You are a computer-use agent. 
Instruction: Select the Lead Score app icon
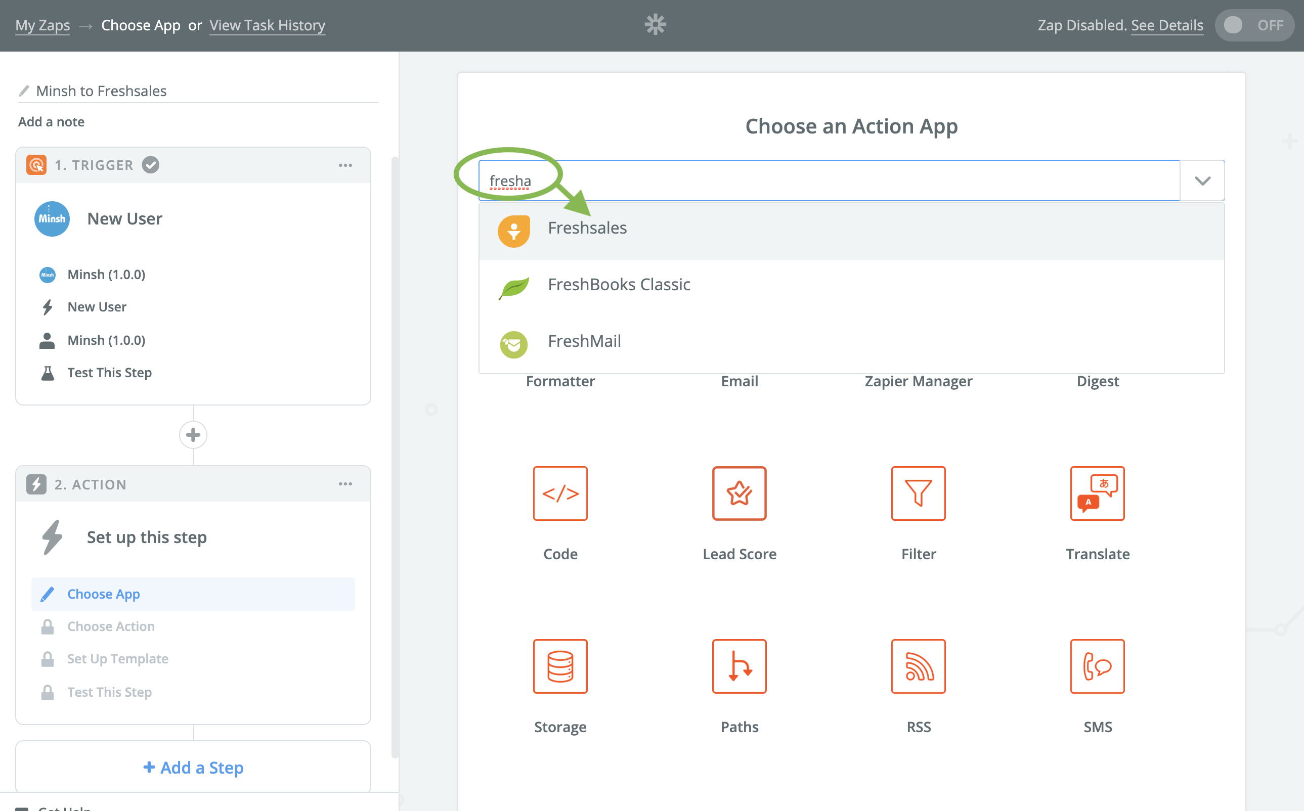(739, 493)
